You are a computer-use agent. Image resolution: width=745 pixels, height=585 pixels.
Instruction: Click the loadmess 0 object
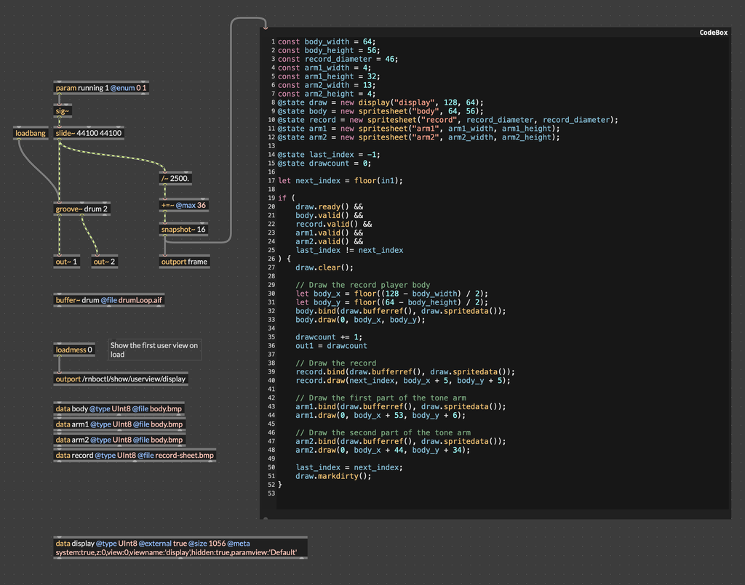point(74,350)
